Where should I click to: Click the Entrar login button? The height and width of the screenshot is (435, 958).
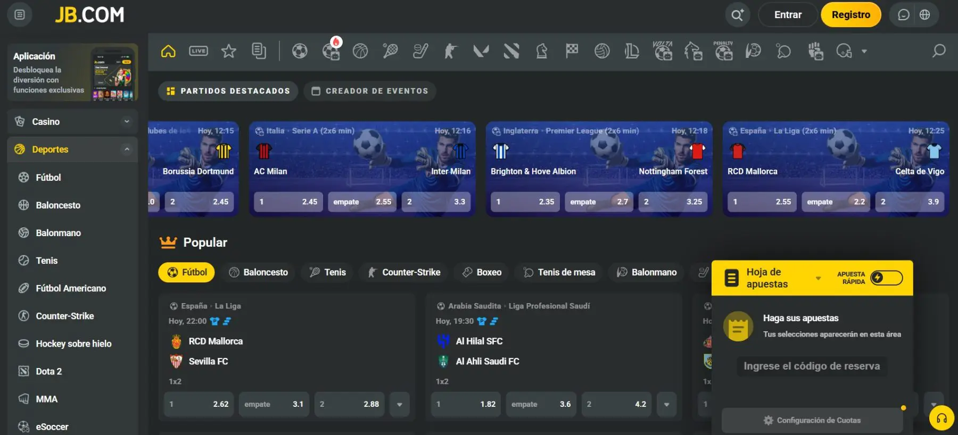pos(788,15)
